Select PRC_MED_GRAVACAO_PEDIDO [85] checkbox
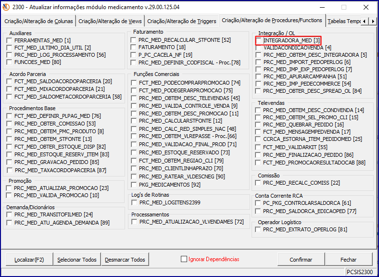The width and height of the screenshot is (379, 277). click(10, 162)
